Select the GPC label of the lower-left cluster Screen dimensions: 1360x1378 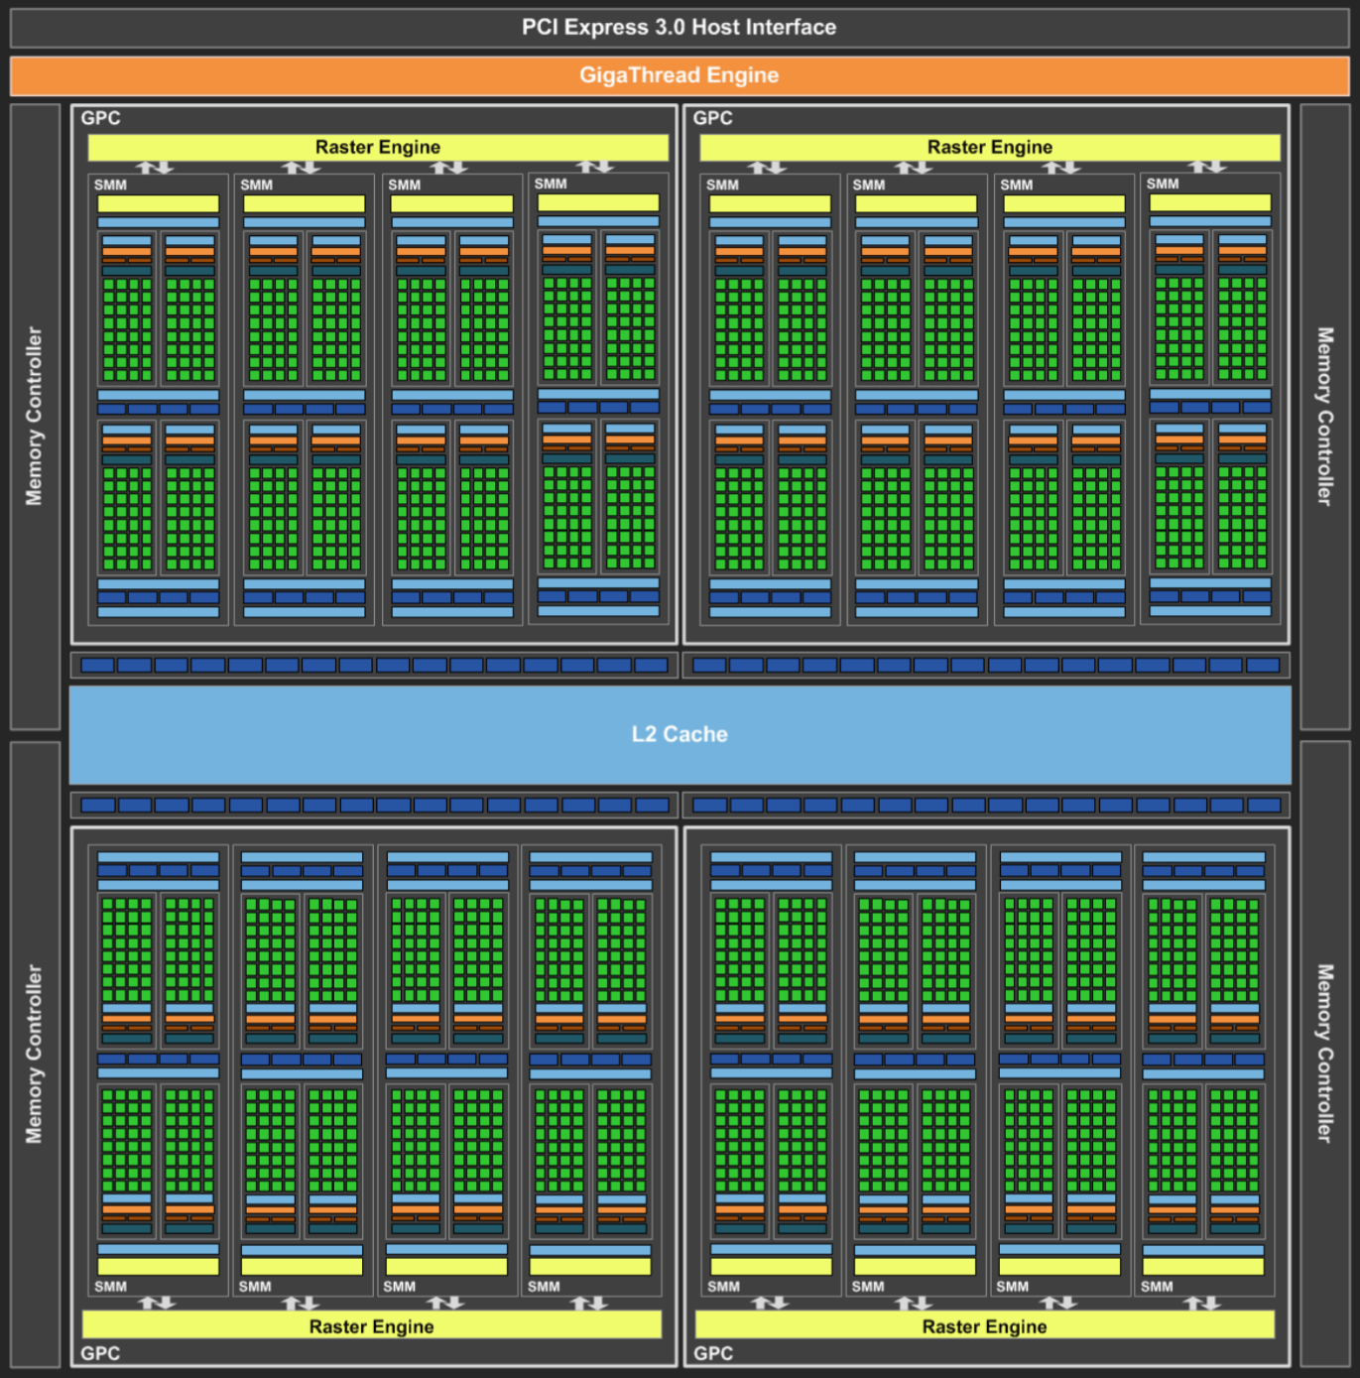pyautogui.click(x=100, y=1353)
